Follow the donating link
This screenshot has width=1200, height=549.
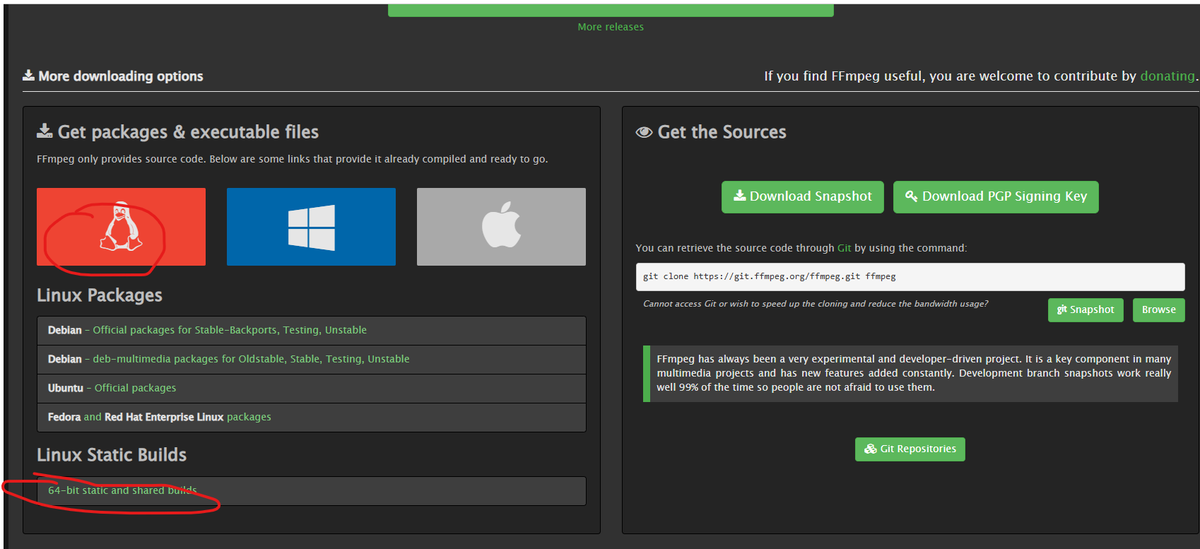[1167, 76]
